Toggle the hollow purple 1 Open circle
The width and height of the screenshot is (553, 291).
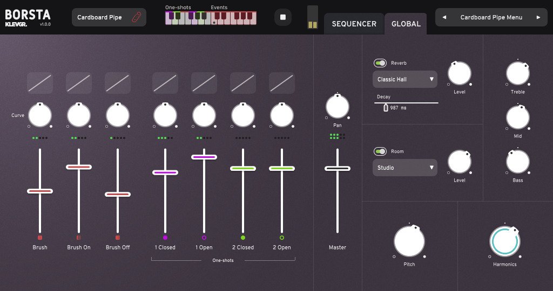pos(204,238)
